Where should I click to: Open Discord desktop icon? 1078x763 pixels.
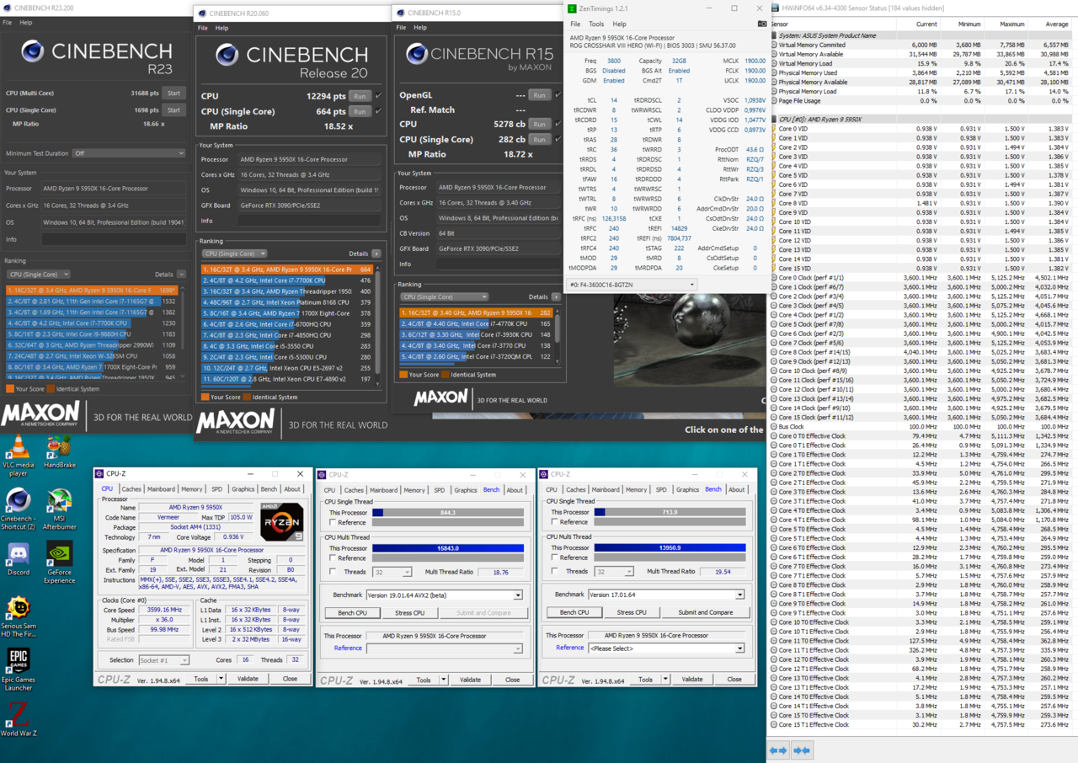(18, 559)
